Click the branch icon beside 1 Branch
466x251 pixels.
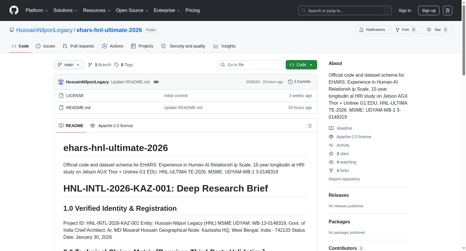[x=90, y=65]
